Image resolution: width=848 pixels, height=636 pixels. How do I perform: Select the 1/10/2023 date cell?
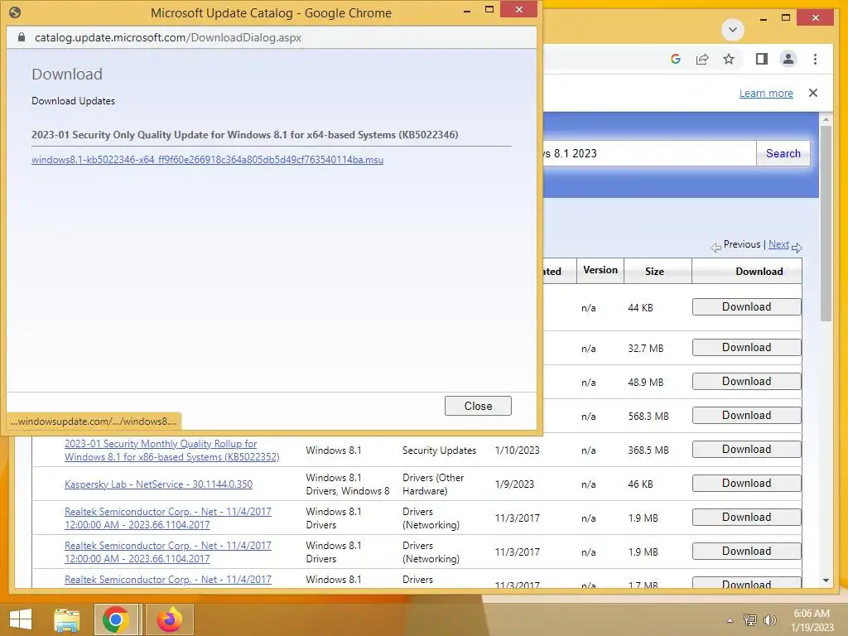517,450
